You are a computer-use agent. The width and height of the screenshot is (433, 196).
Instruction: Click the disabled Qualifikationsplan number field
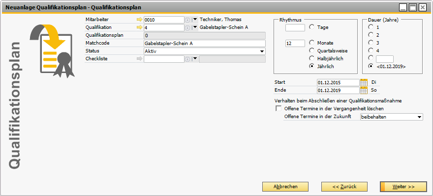point(205,36)
